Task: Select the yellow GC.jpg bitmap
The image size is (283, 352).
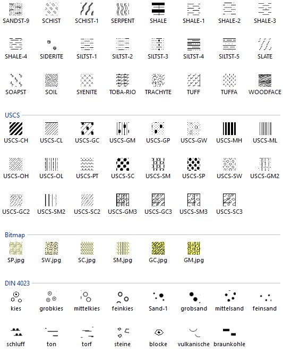Action: click(x=158, y=248)
